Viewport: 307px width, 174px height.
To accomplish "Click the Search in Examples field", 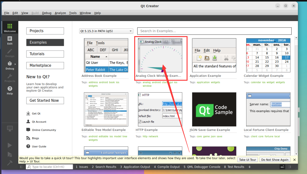I will [x=214, y=31].
